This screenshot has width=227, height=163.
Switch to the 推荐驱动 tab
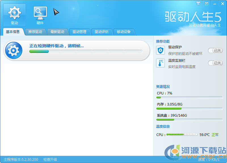[35, 32]
